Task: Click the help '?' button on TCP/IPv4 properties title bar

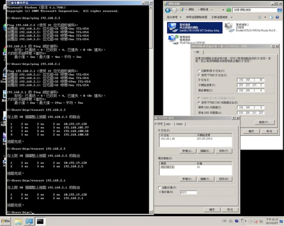Action: click(273, 46)
